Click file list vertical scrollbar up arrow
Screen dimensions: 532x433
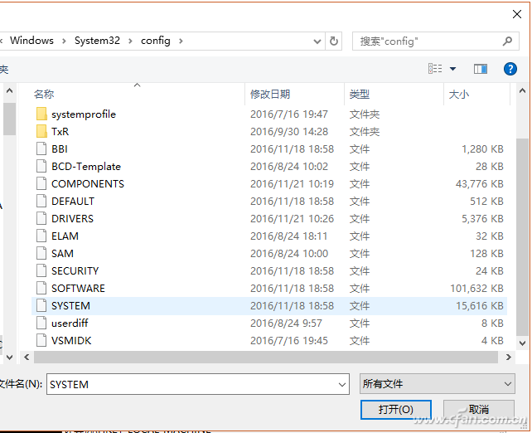pos(523,90)
